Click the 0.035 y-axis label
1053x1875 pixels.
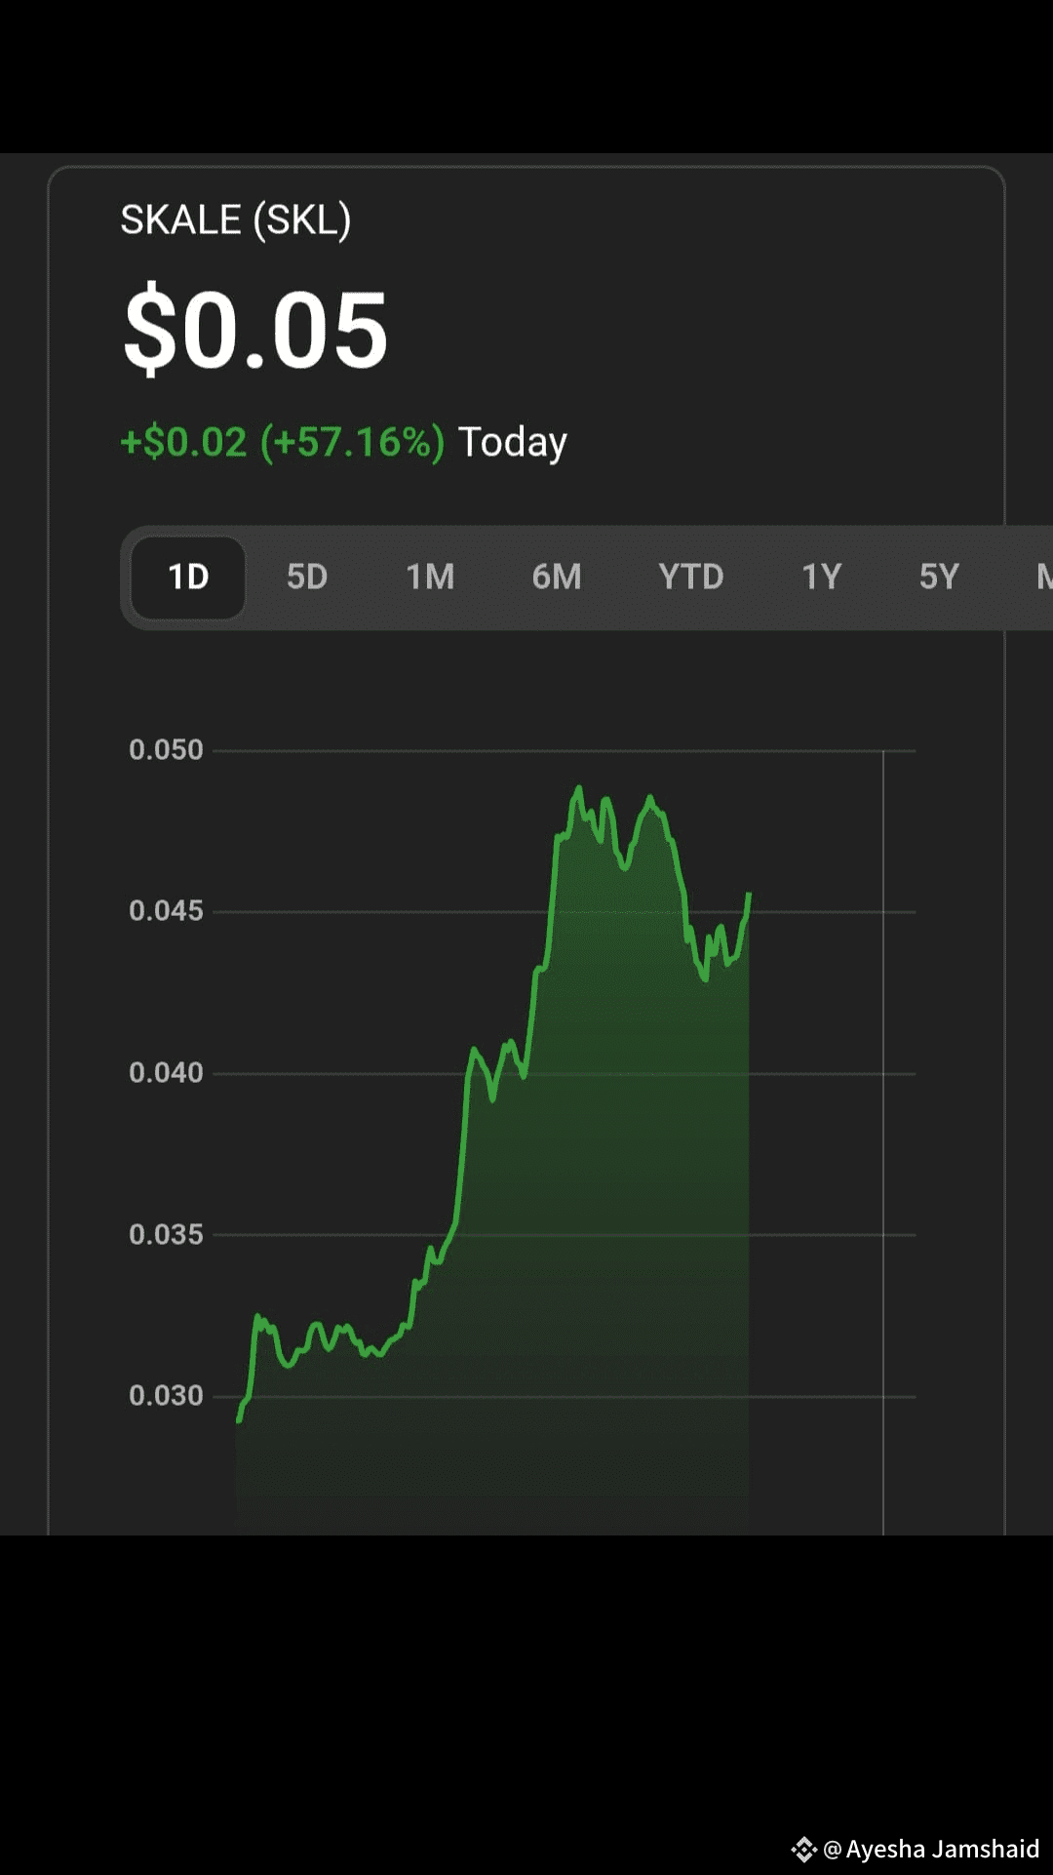point(167,1234)
